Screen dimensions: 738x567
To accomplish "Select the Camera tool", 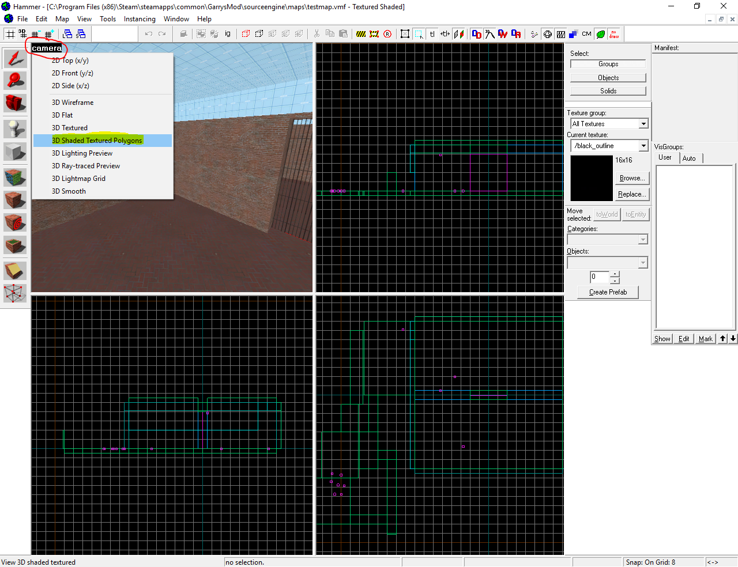I will point(15,104).
